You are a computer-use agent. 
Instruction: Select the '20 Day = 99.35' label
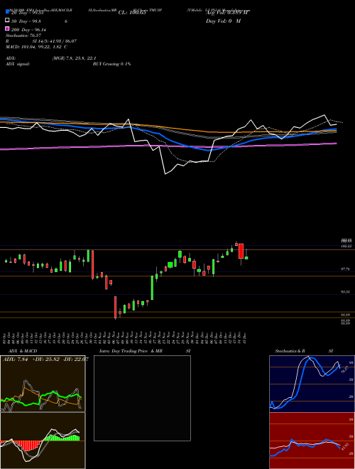click(28, 13)
